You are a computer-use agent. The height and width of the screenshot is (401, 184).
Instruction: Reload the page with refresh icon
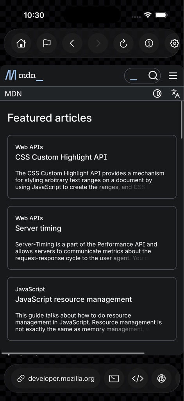[123, 44]
